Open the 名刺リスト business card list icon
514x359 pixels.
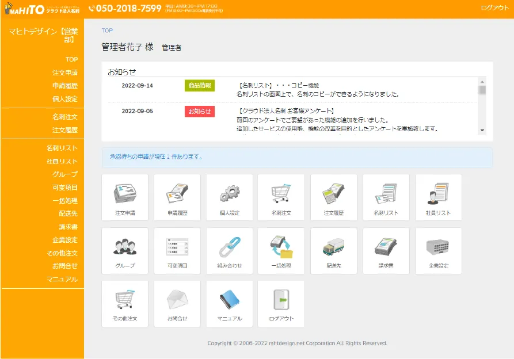[x=386, y=197]
